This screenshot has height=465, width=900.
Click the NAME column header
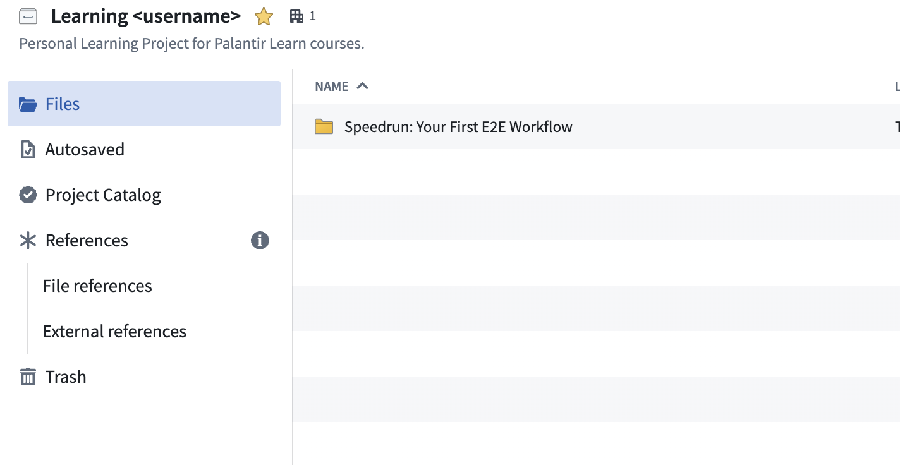point(331,86)
